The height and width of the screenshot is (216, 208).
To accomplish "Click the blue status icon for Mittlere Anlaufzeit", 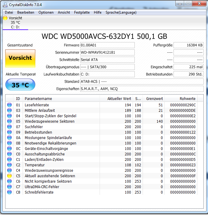I will [x=9, y=110].
